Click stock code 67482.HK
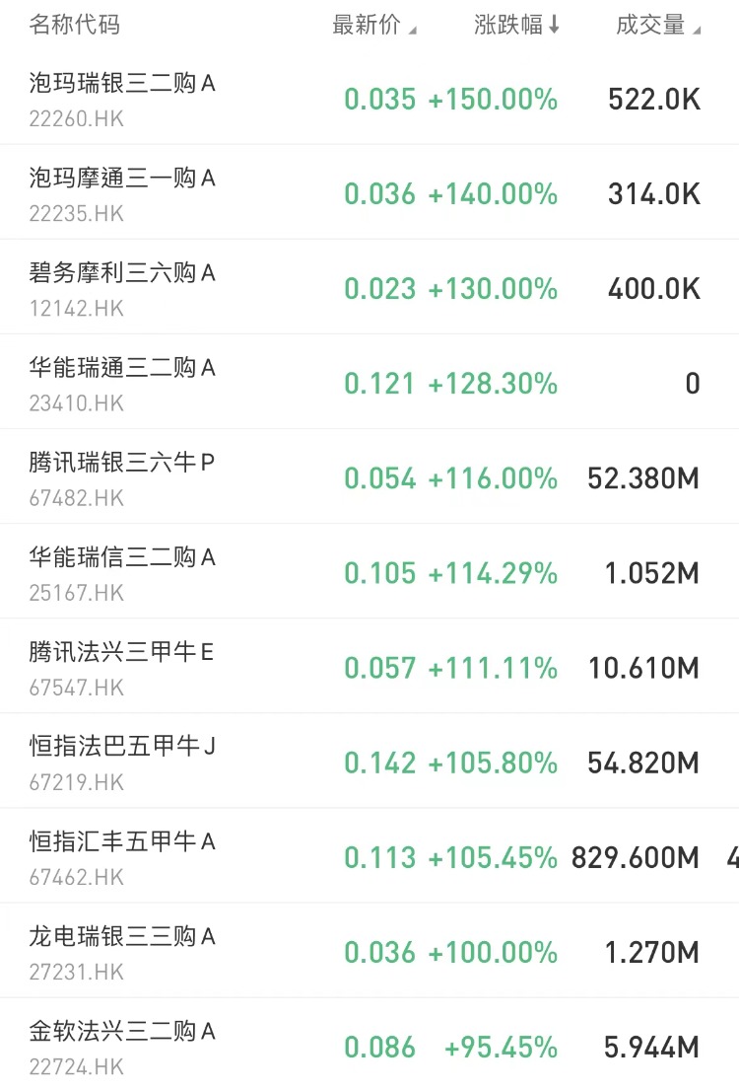The image size is (739, 1091). click(x=77, y=498)
